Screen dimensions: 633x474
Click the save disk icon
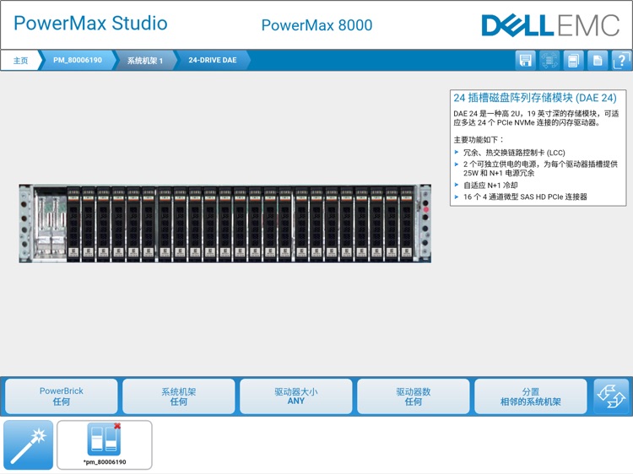[x=525, y=61]
